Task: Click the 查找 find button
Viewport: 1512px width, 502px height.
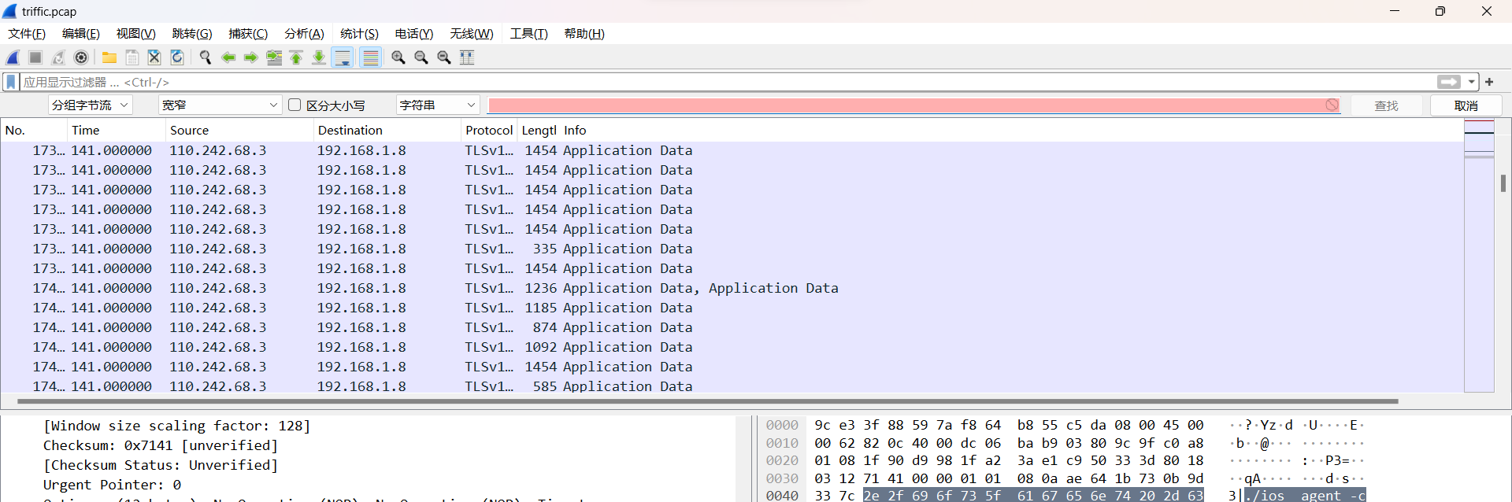Action: tap(1386, 105)
